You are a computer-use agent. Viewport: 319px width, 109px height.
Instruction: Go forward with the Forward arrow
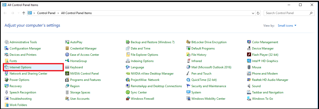point(13,13)
